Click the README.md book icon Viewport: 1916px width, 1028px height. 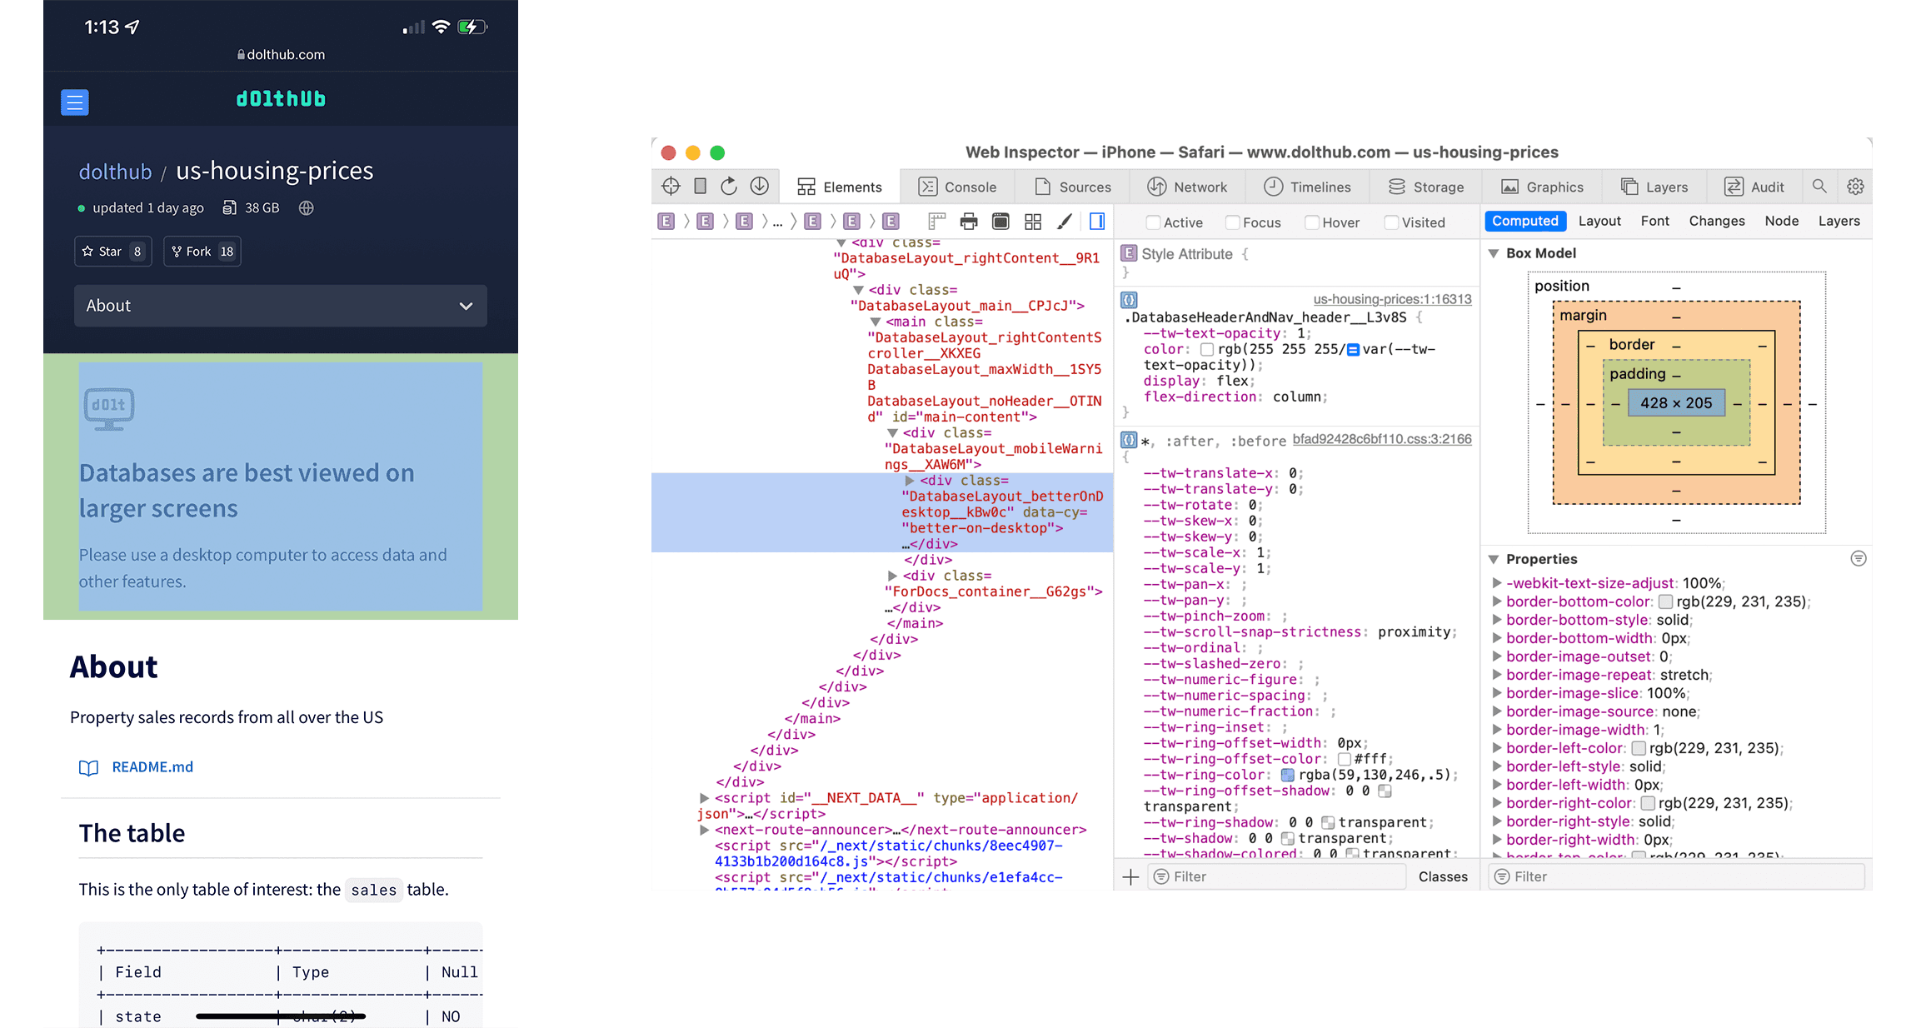(88, 767)
